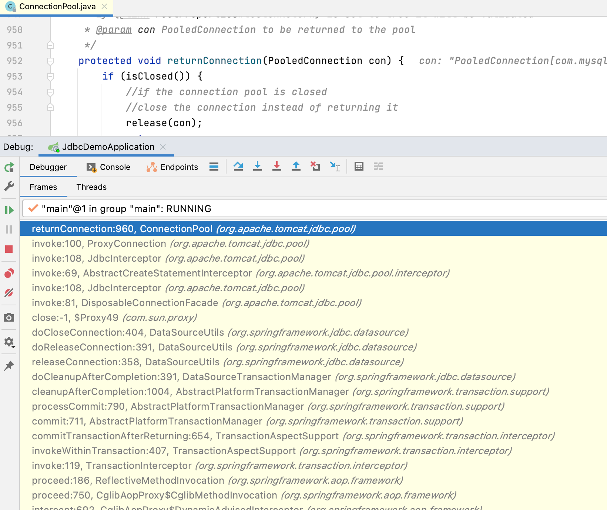The height and width of the screenshot is (510, 607).
Task: Click the @param tag in the Javadoc
Action: click(114, 30)
